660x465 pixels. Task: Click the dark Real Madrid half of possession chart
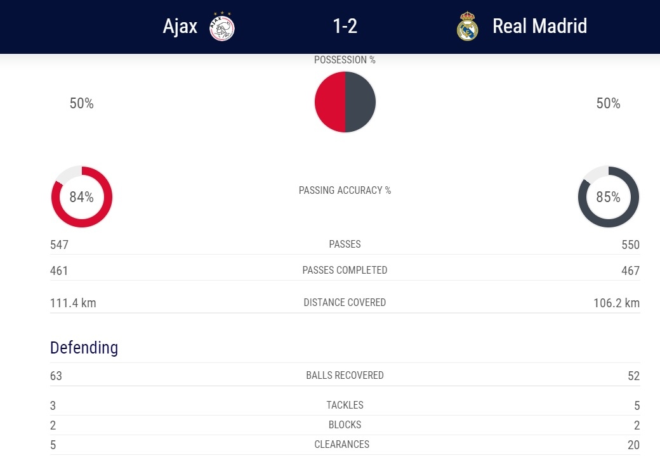point(360,102)
